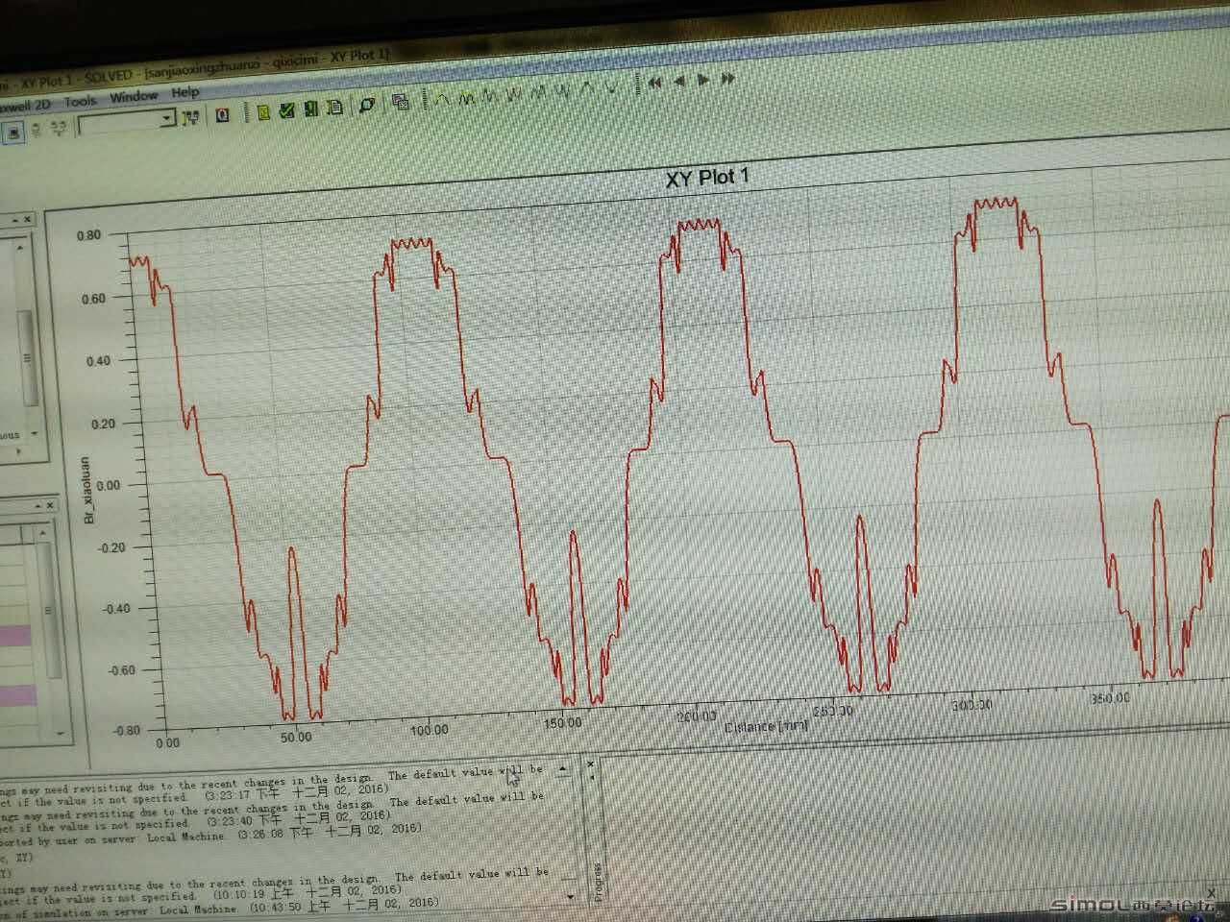
Task: Click the rewind double-arrow playback button
Action: point(654,83)
